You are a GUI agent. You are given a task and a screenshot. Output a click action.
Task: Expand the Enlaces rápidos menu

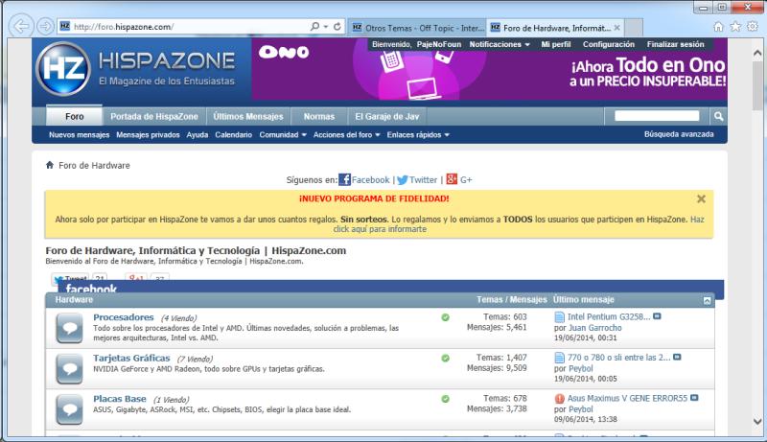coord(418,134)
